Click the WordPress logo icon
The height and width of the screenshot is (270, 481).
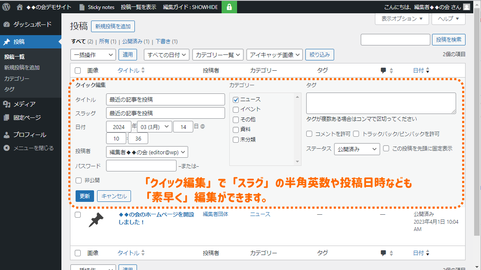point(6,7)
